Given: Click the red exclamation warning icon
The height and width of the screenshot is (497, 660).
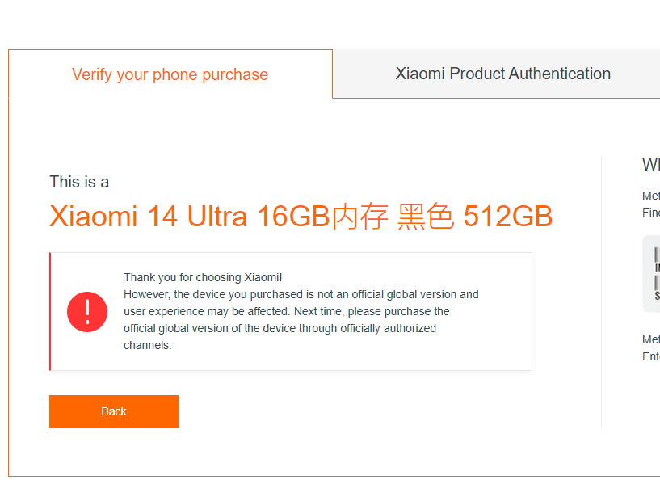Looking at the screenshot, I should pos(87,312).
